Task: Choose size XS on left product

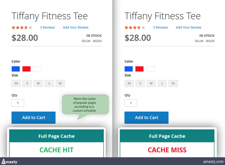Action: (16, 83)
